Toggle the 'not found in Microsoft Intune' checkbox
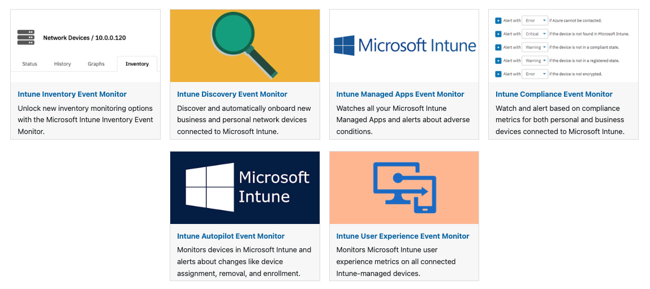Image resolution: width=650 pixels, height=289 pixels. [498, 34]
